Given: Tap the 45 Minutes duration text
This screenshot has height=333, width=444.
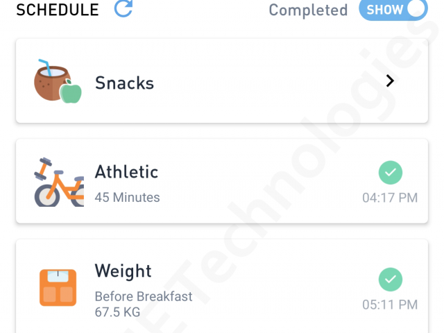Looking at the screenshot, I should point(127,198).
